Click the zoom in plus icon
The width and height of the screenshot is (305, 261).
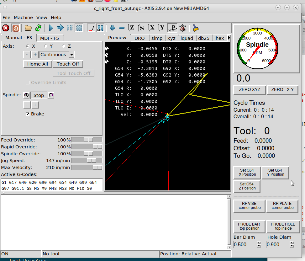113,28
